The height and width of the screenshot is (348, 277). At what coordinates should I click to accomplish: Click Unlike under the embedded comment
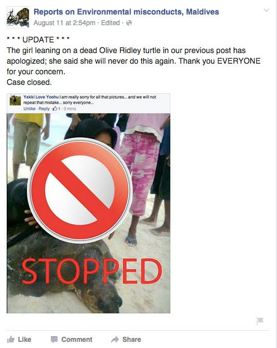click(x=29, y=109)
